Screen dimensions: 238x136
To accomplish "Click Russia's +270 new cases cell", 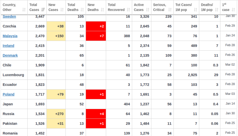I will [x=56, y=114].
